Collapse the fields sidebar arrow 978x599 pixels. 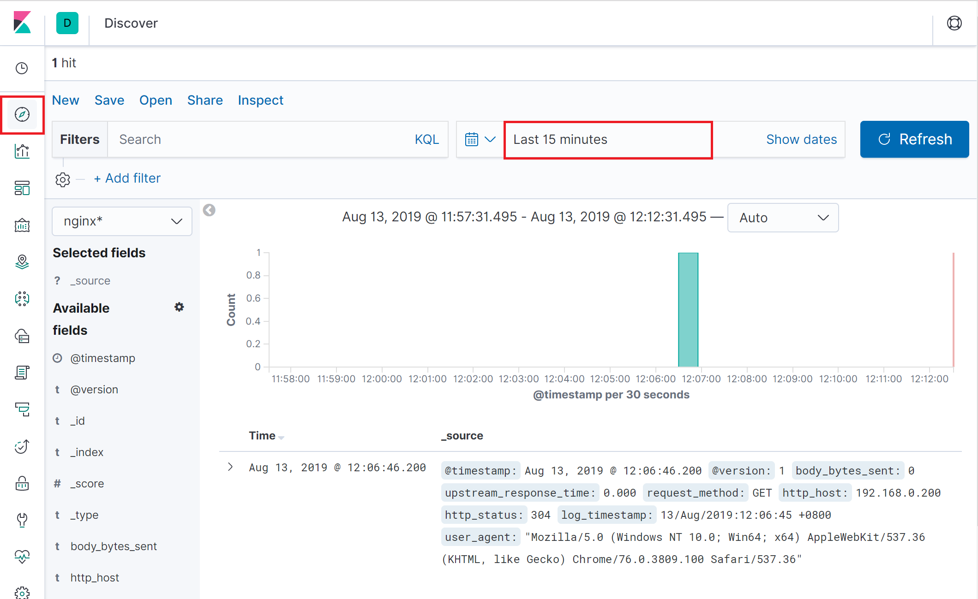209,210
